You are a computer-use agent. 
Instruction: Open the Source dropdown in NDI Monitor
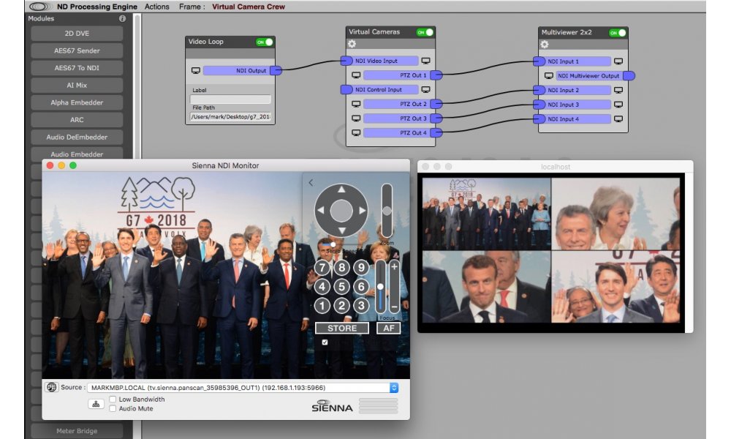(394, 388)
